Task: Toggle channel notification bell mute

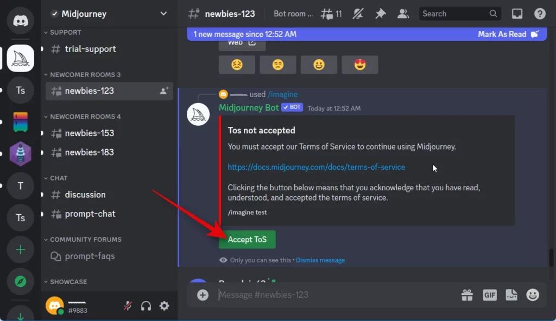Action: point(358,14)
